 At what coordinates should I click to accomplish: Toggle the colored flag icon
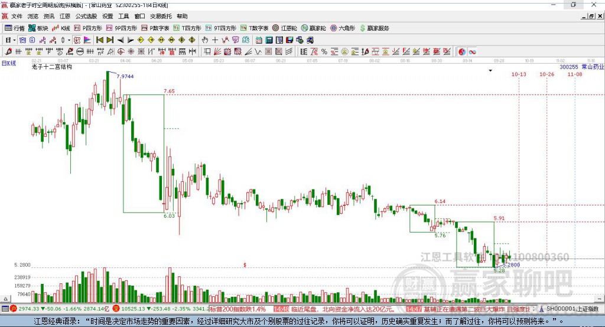(x=88, y=40)
